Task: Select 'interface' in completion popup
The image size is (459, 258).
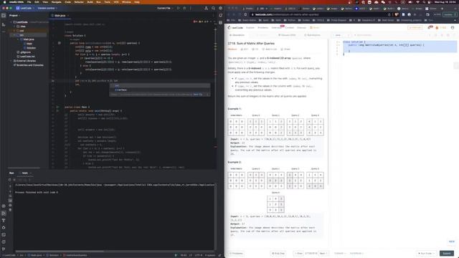Action: (159, 90)
